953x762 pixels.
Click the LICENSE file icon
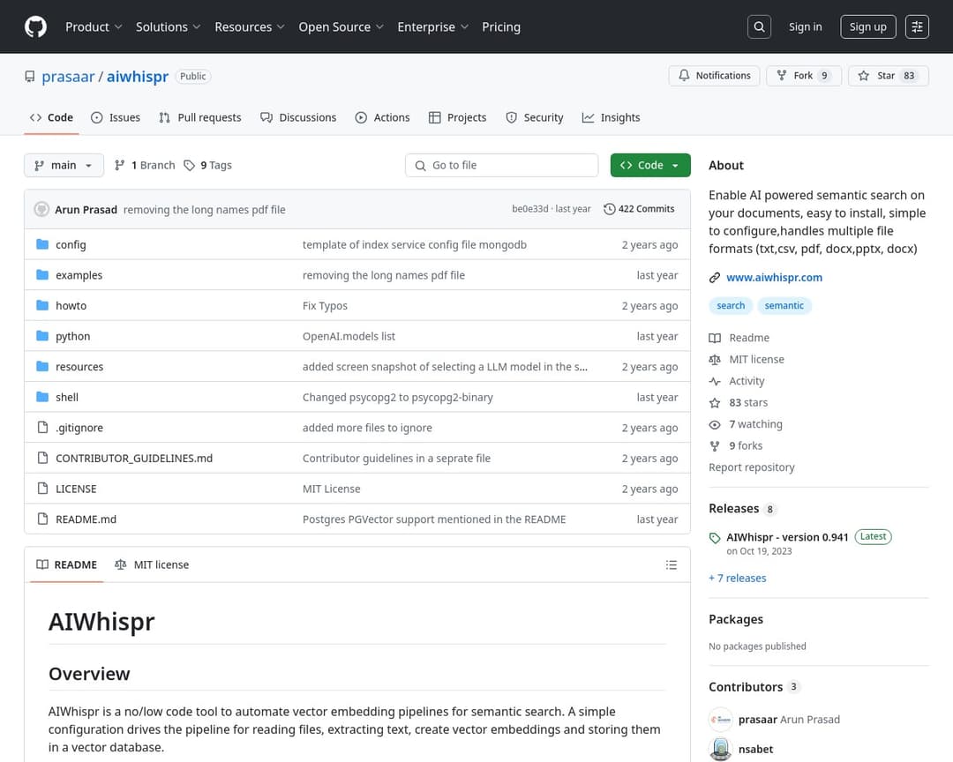coord(42,488)
